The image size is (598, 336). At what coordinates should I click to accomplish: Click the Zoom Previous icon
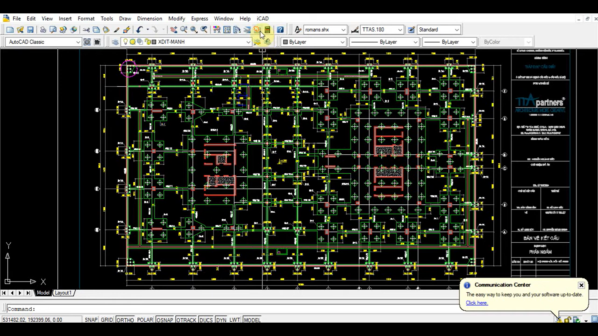tap(204, 30)
